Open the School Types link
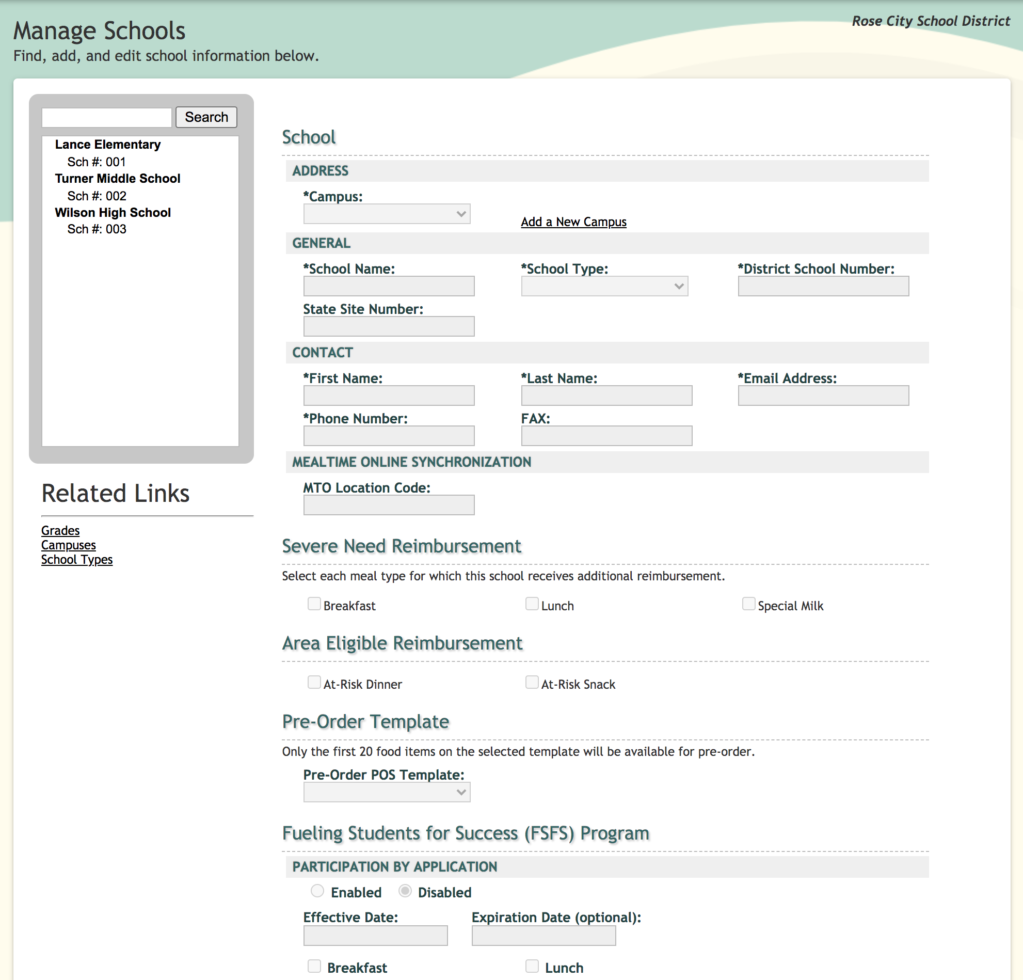Viewport: 1023px width, 980px height. pyautogui.click(x=77, y=560)
